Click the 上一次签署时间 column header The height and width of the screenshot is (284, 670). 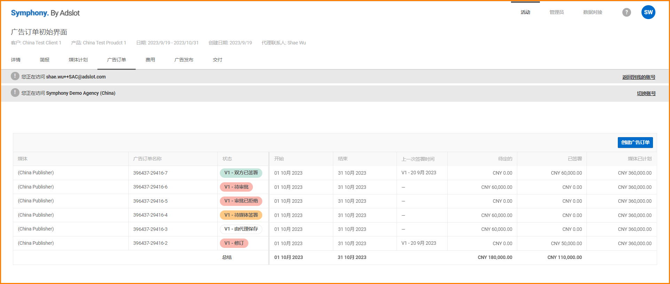coord(418,159)
